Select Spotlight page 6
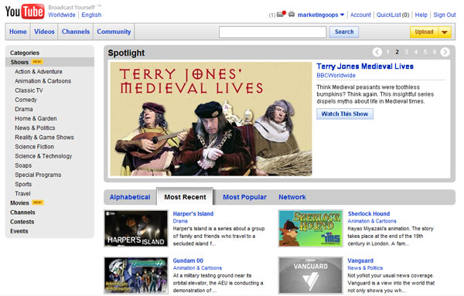This screenshot has height=296, width=464. click(x=435, y=52)
